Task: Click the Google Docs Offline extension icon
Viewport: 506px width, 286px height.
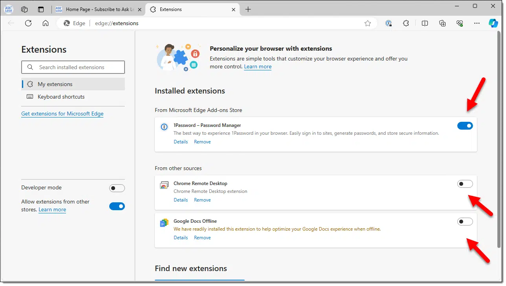Action: (x=164, y=223)
